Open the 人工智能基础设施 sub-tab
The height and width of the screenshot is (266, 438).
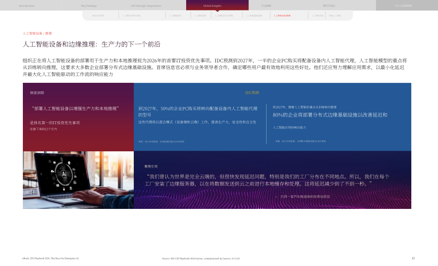point(254,16)
